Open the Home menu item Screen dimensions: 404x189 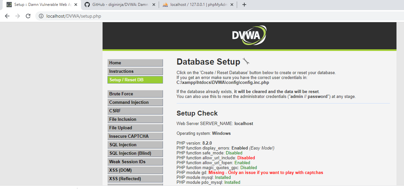coord(135,63)
